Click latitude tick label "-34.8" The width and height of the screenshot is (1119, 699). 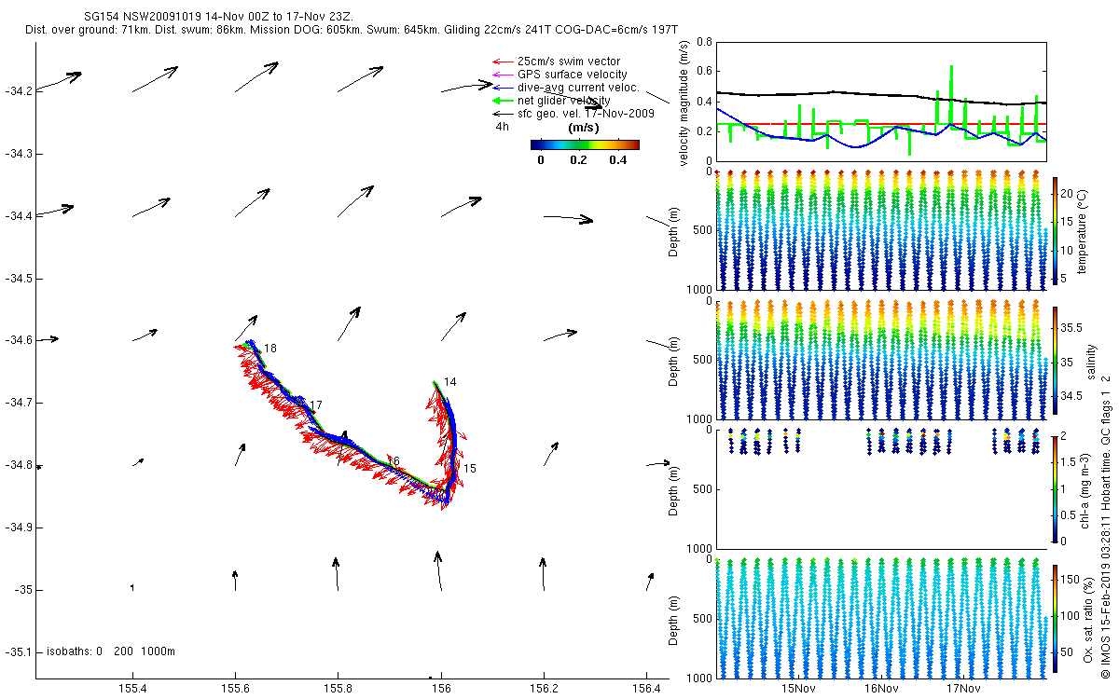[19, 465]
